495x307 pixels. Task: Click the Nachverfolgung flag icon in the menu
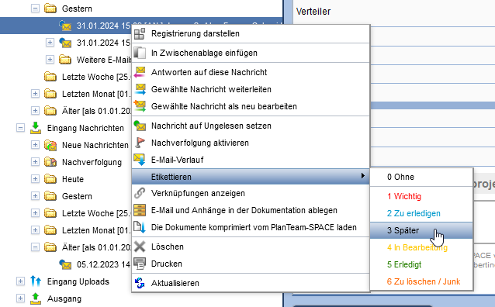(140, 143)
